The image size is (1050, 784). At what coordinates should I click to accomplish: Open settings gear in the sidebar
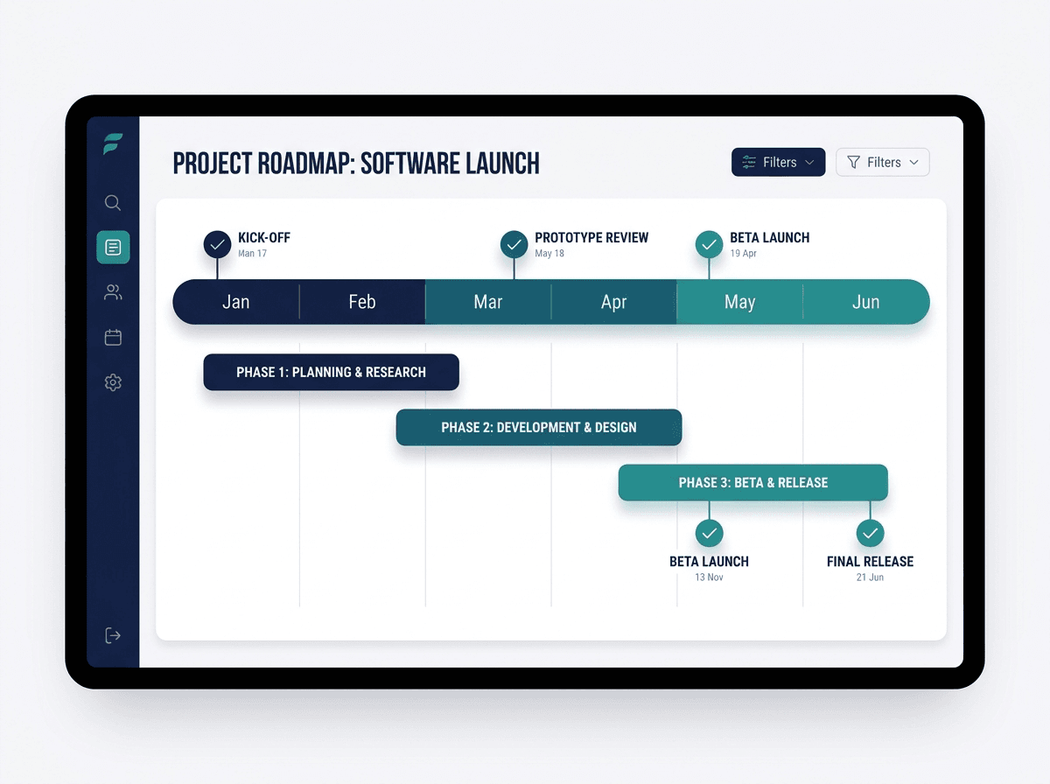[113, 382]
